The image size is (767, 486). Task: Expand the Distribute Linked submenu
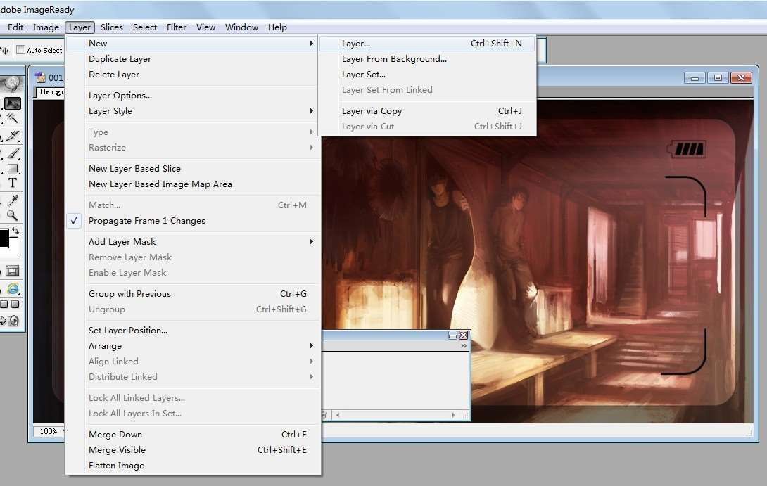(x=312, y=377)
